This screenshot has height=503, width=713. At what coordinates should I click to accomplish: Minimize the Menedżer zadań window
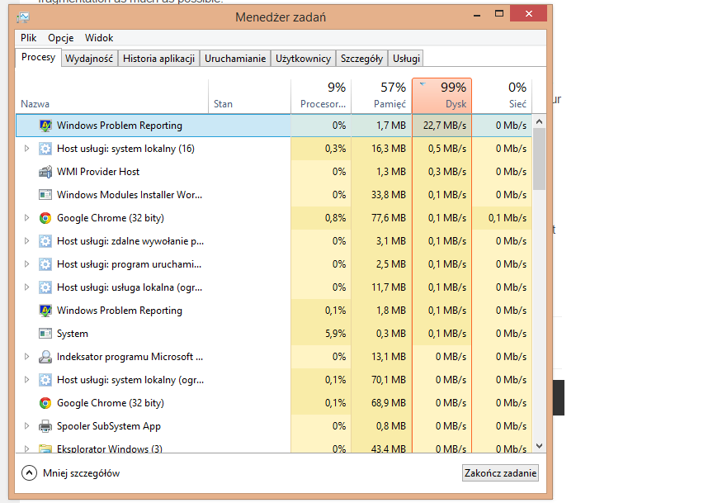(477, 15)
